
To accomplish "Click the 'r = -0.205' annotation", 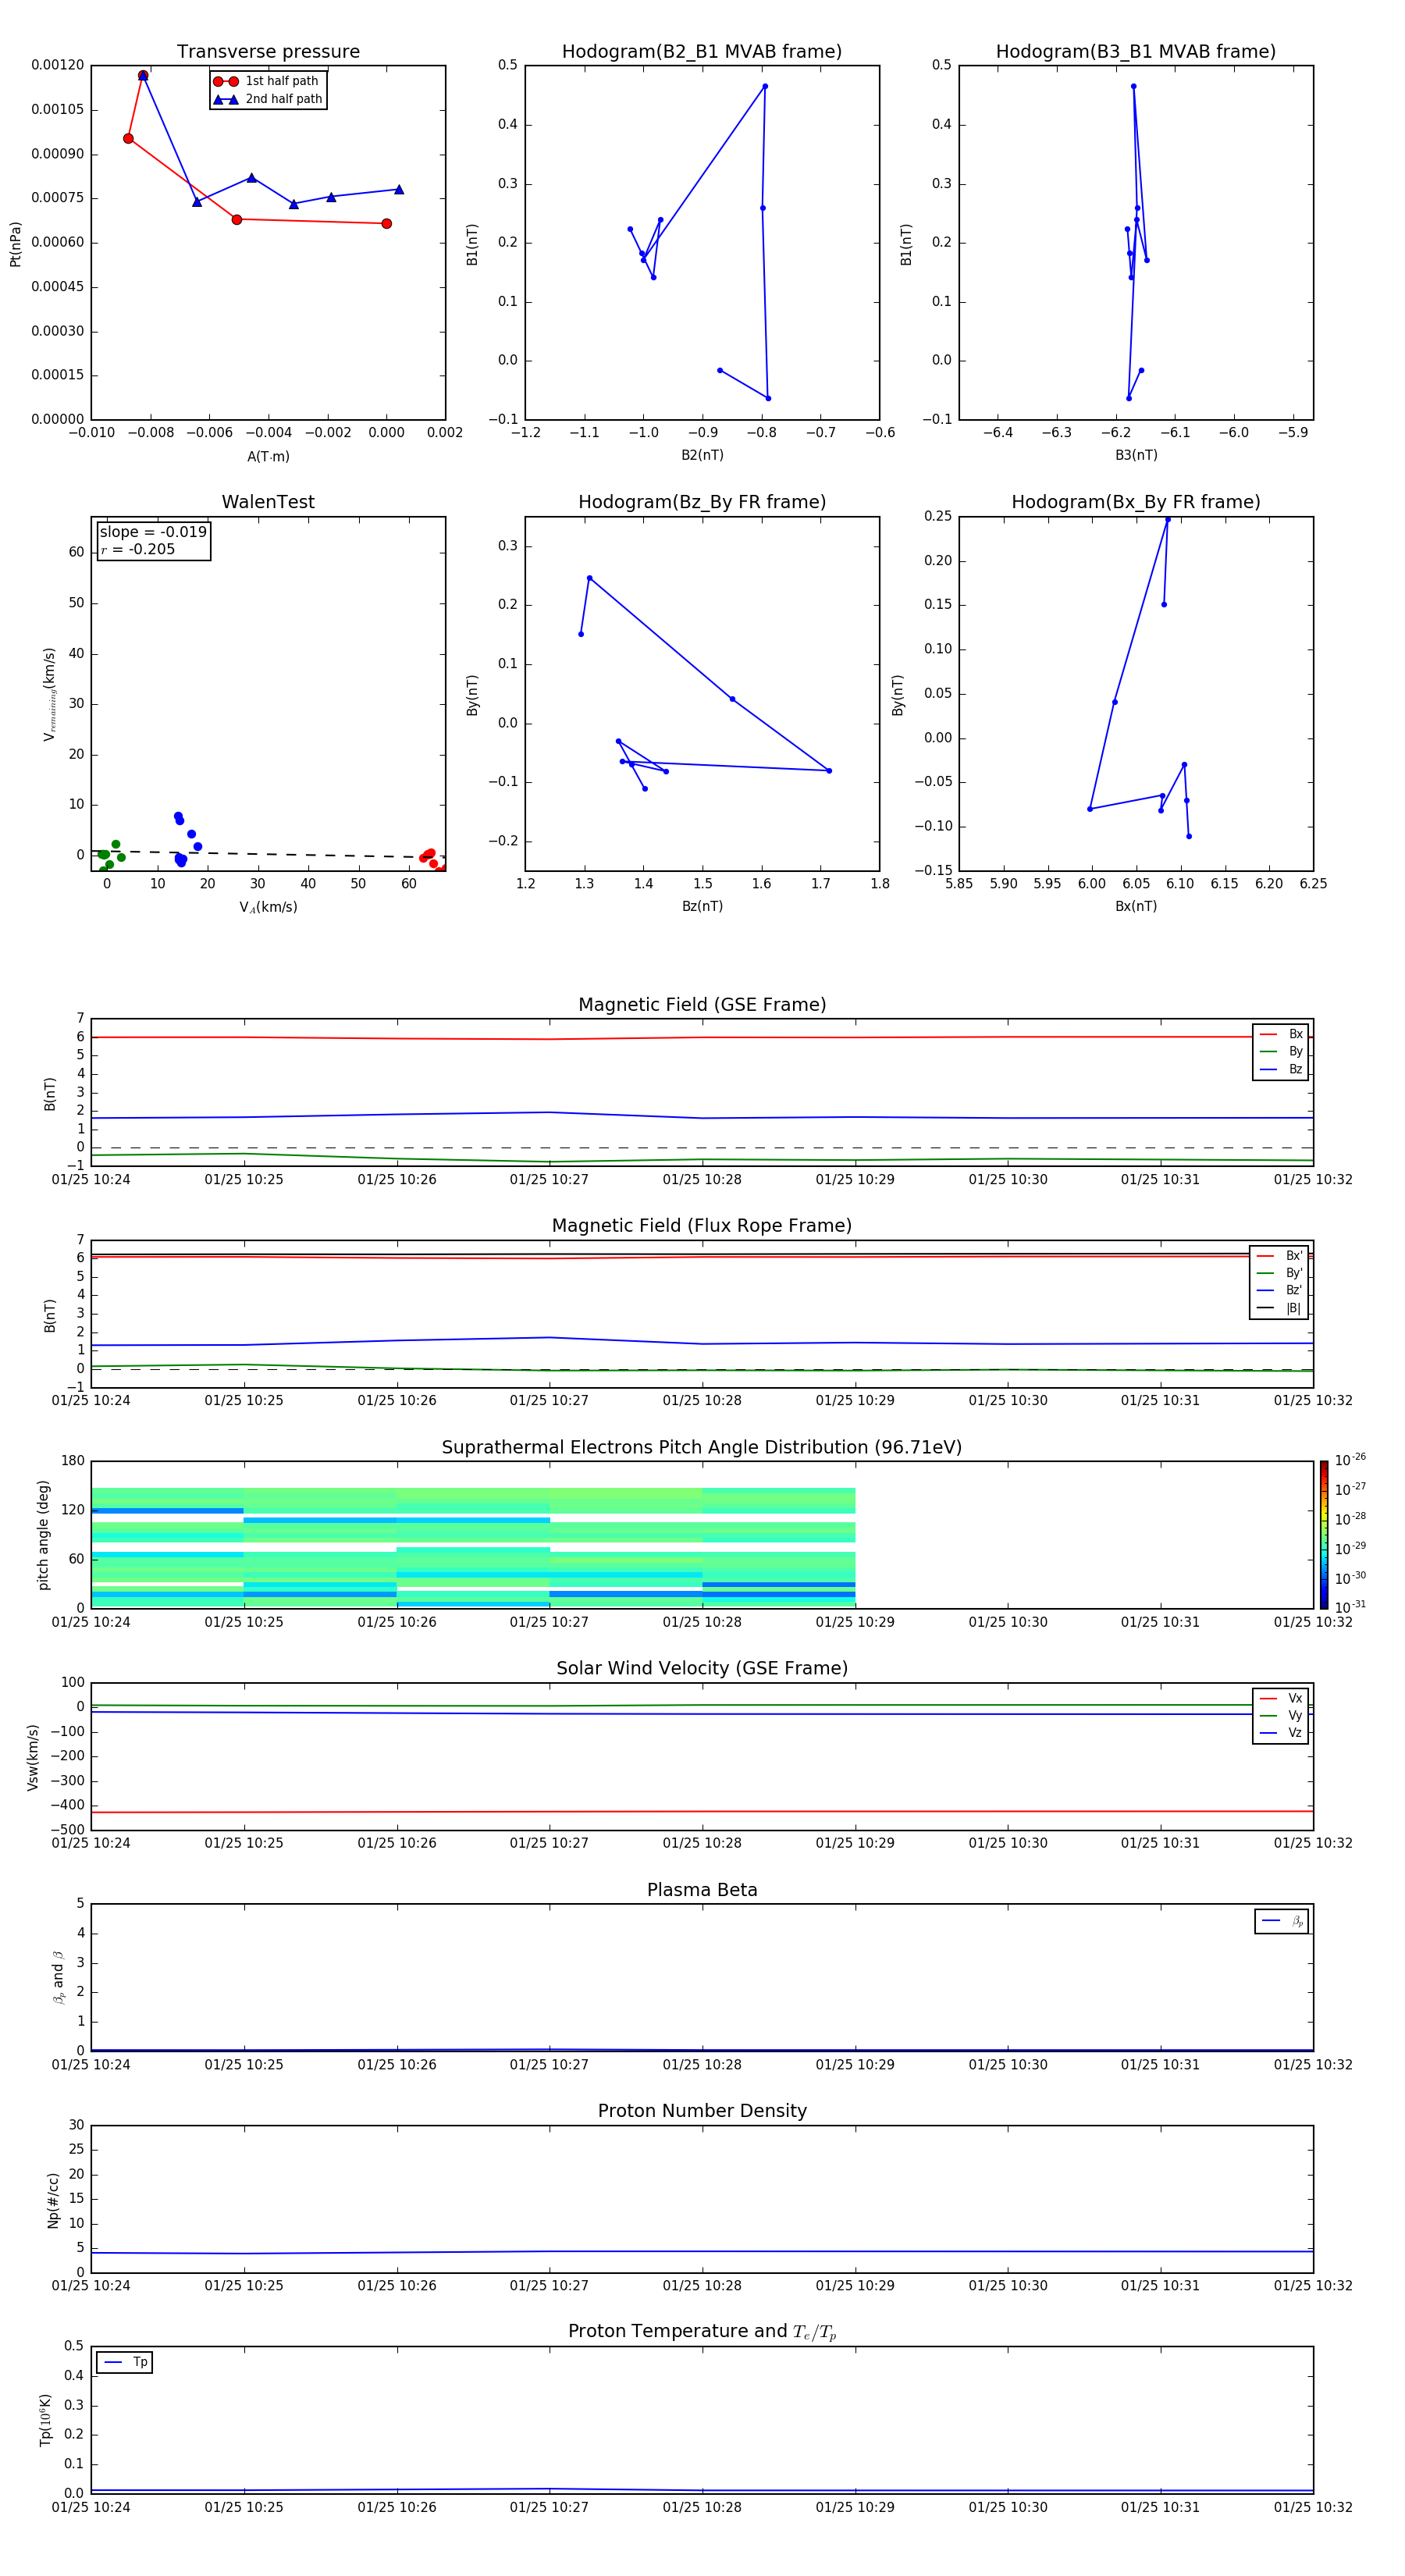I will click(x=138, y=549).
